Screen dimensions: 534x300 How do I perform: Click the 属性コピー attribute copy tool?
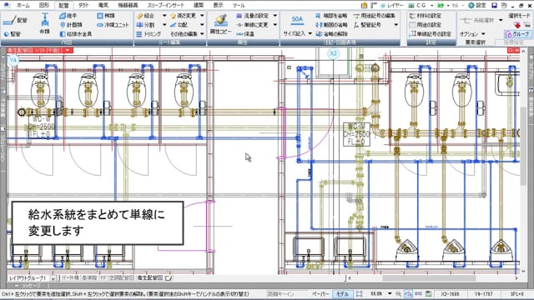click(x=220, y=24)
